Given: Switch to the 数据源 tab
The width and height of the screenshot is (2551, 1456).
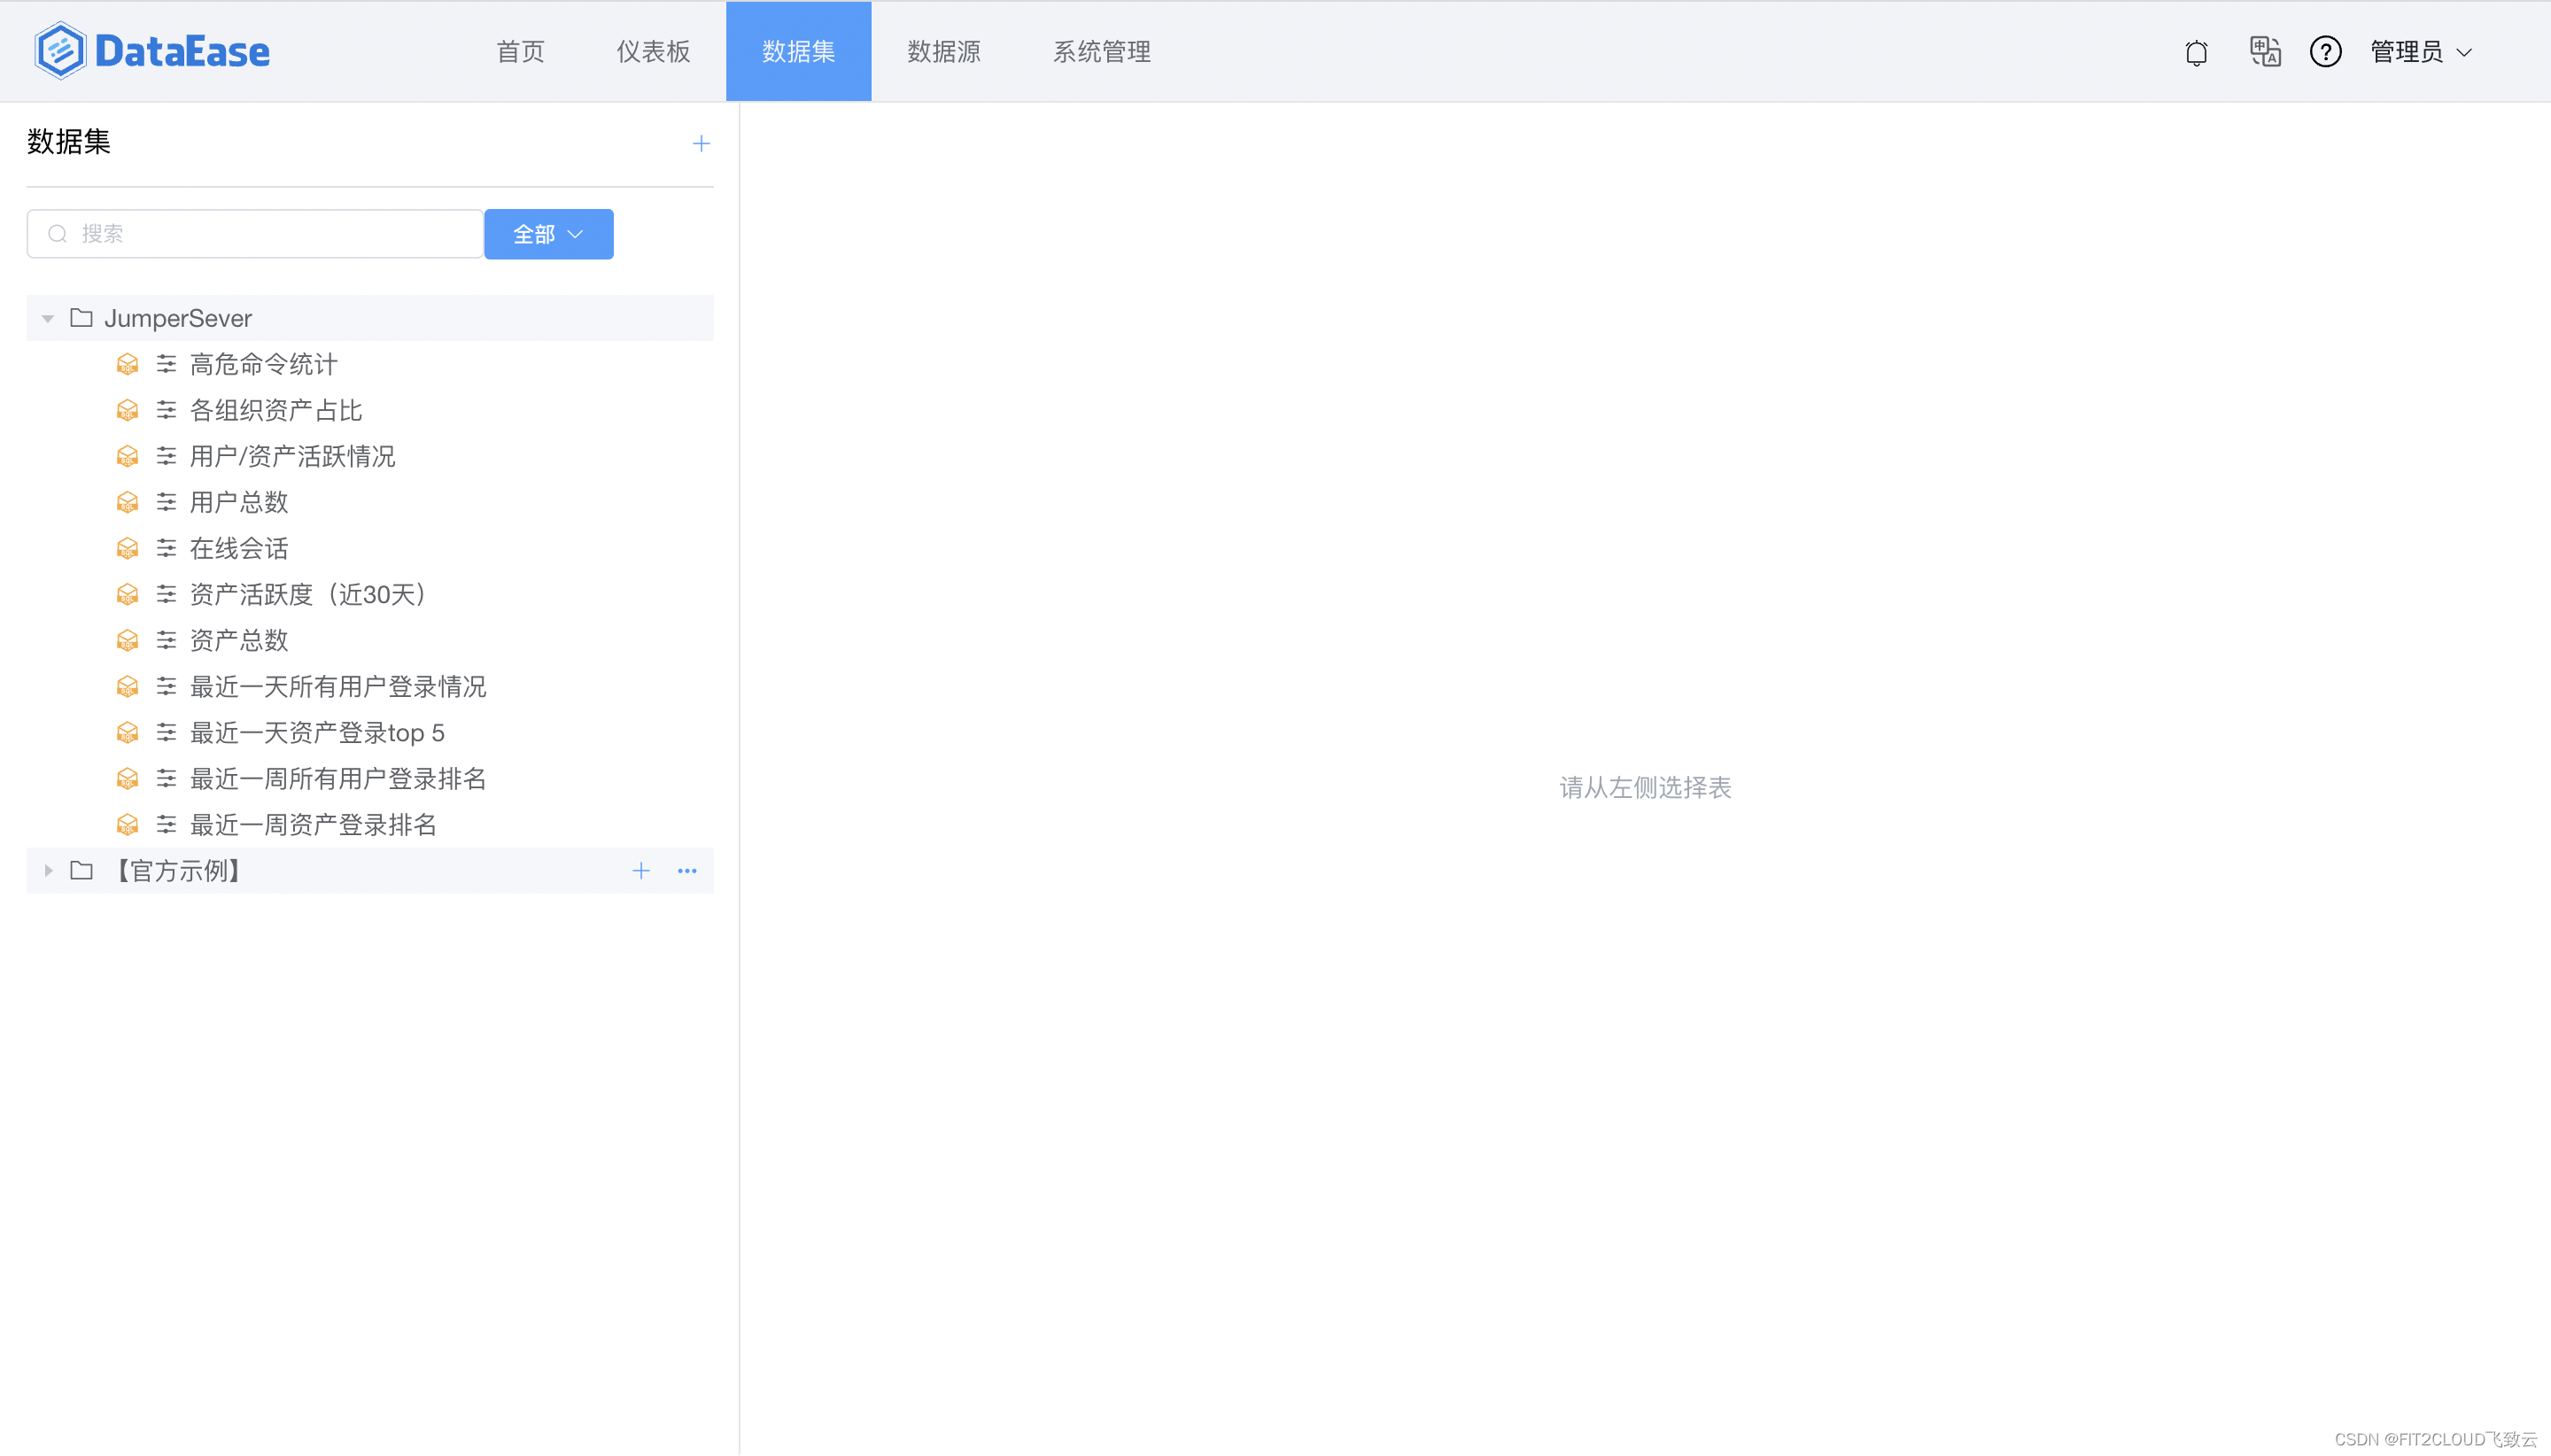Looking at the screenshot, I should [x=943, y=52].
